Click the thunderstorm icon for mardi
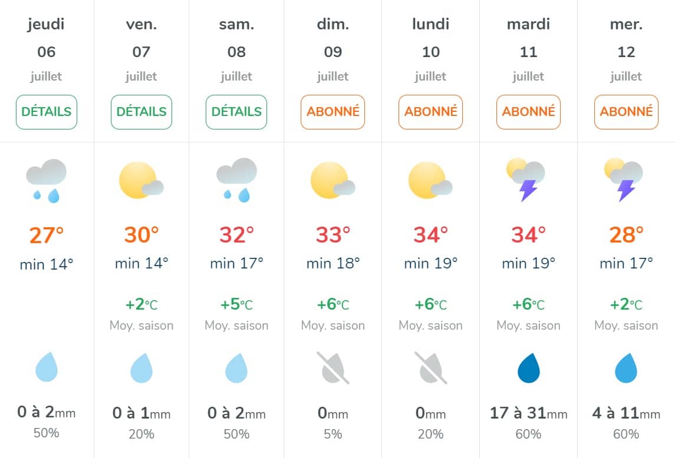The image size is (675, 458). pos(526,180)
